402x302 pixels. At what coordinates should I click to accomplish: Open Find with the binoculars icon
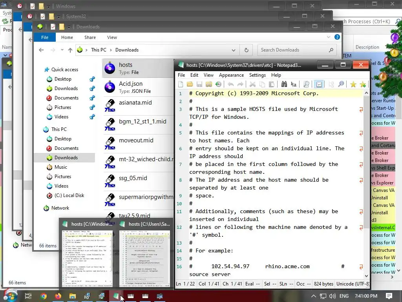[x=284, y=84]
